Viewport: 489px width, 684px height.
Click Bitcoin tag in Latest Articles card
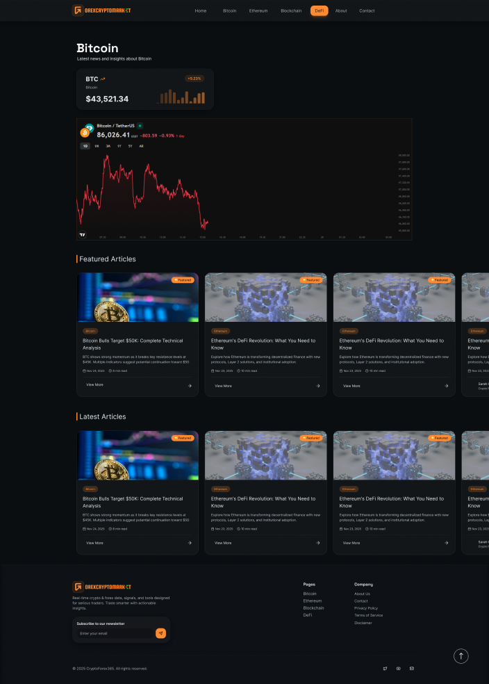tap(90, 489)
